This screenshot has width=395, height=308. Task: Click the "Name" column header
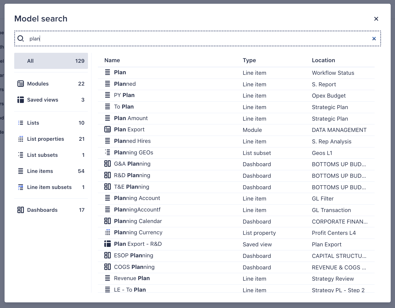(112, 60)
